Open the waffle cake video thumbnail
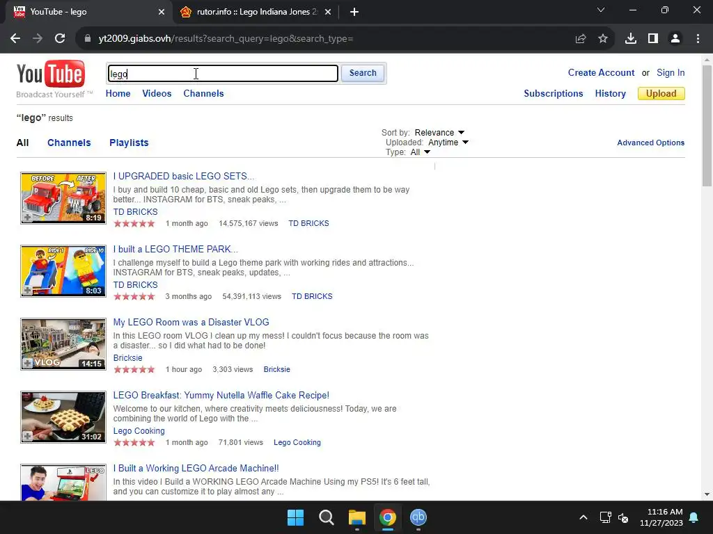 [x=63, y=417]
